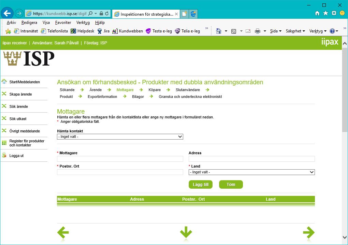348x245 pixels.
Task: Click the browser forward arrow button
Action: pos(19,14)
